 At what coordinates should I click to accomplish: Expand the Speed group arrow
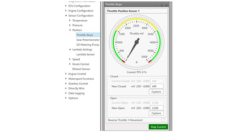pyautogui.click(x=70, y=59)
